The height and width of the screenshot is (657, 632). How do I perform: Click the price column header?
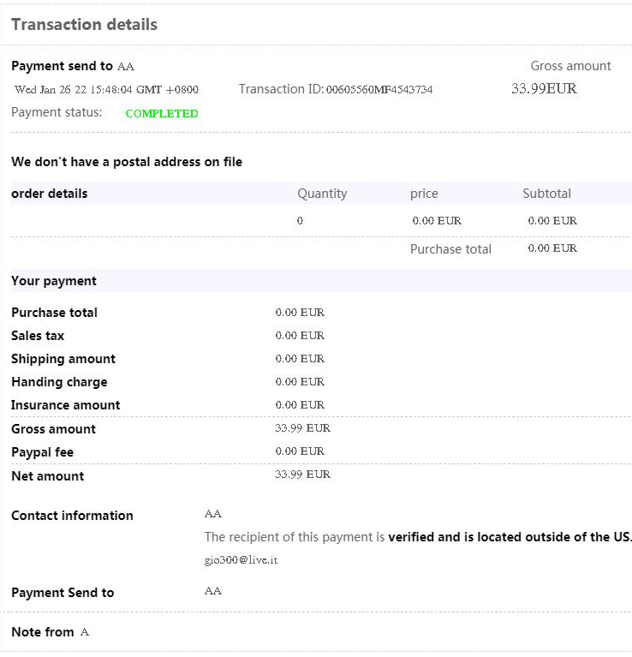click(424, 194)
